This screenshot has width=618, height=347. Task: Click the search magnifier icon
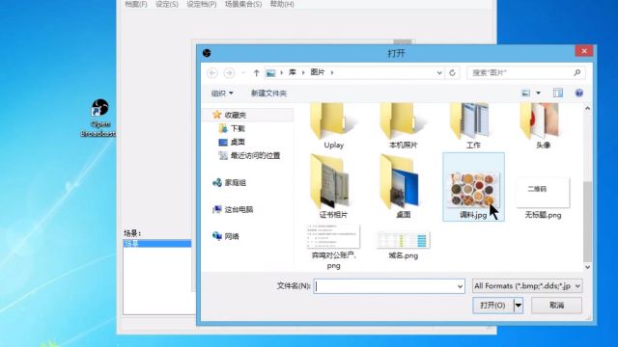point(577,73)
